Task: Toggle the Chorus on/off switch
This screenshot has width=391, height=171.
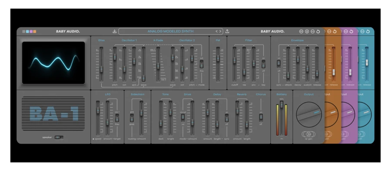Action: click(261, 118)
